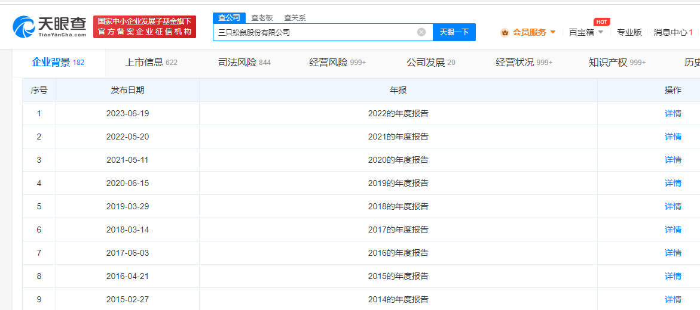
Task: Switch to the 查老板 search tab
Action: coord(262,18)
